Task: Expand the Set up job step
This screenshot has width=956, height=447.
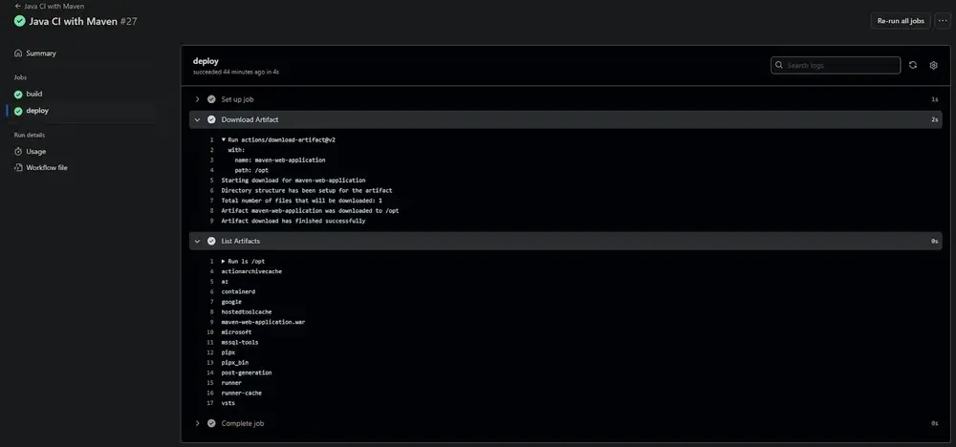Action: coord(197,99)
